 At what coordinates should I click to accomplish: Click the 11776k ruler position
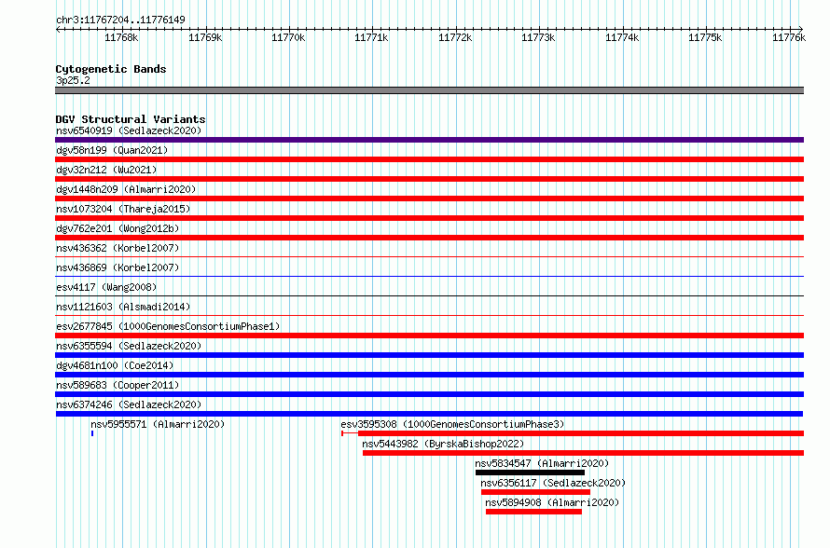click(x=789, y=37)
